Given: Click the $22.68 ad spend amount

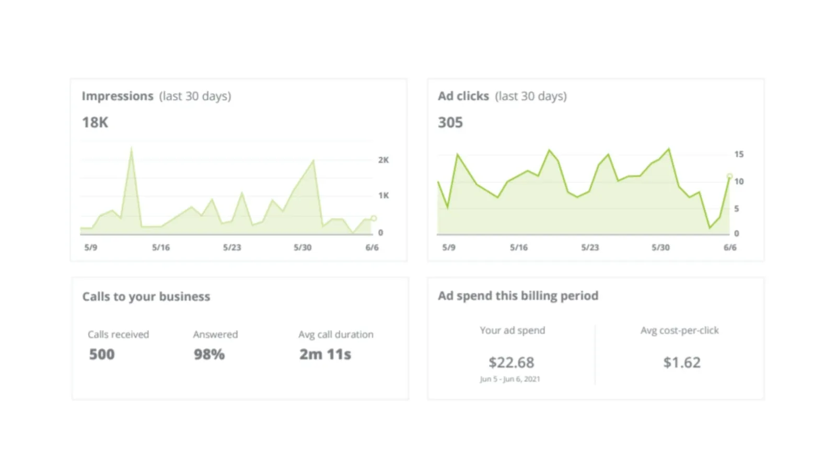Looking at the screenshot, I should tap(512, 362).
